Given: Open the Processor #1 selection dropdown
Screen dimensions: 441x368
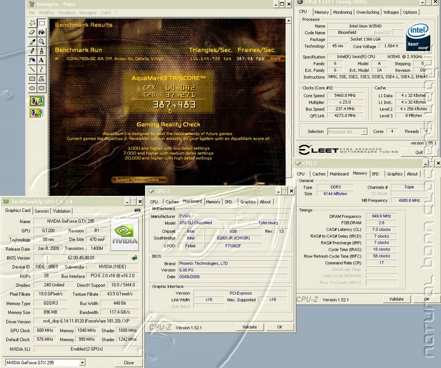Looking at the screenshot, I should tap(364, 132).
